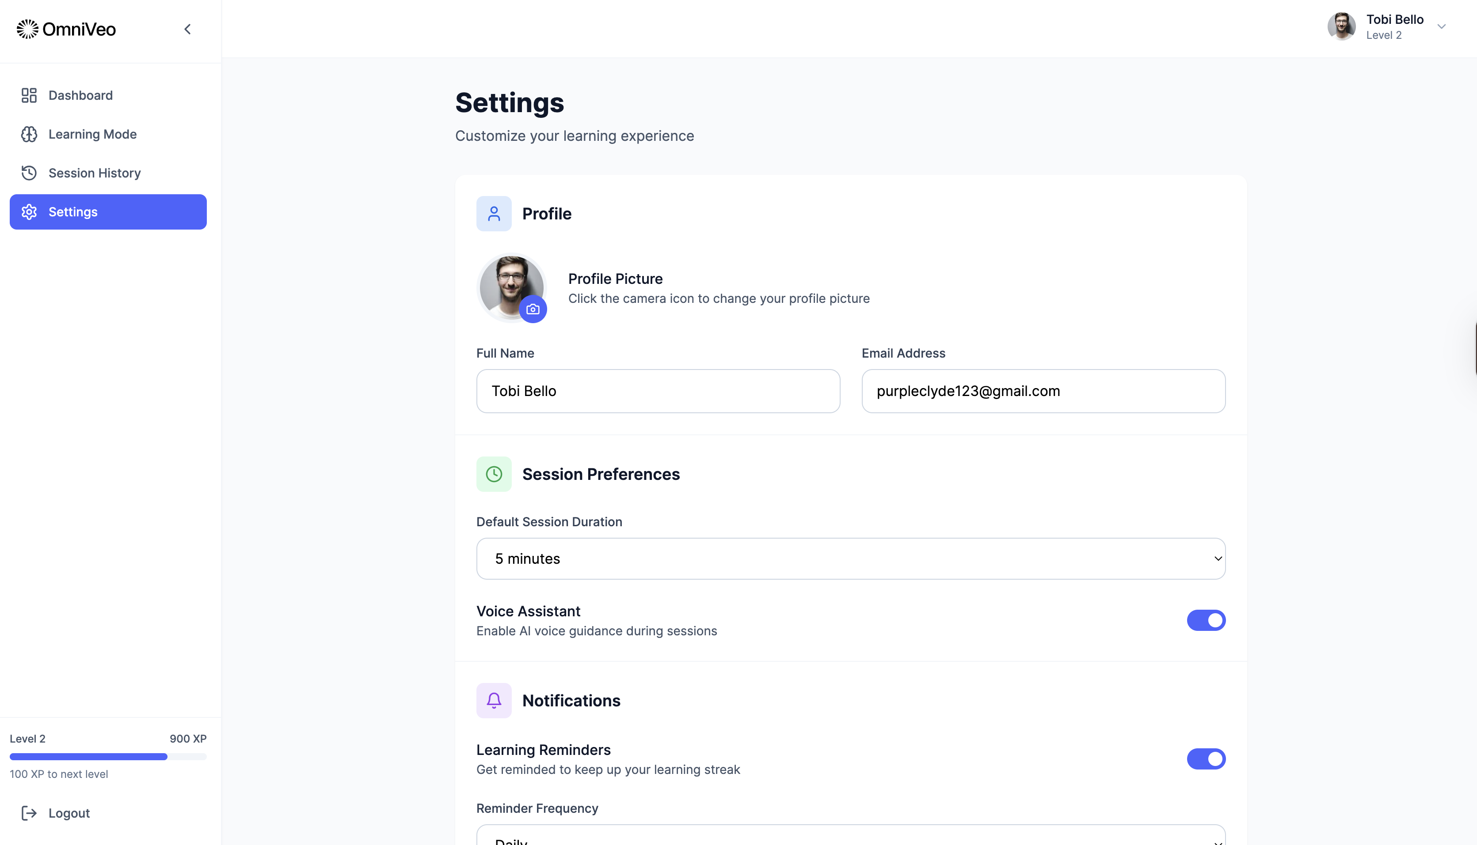Viewport: 1477px width, 845px height.
Task: Open the Default Session Duration dropdown
Action: point(850,559)
